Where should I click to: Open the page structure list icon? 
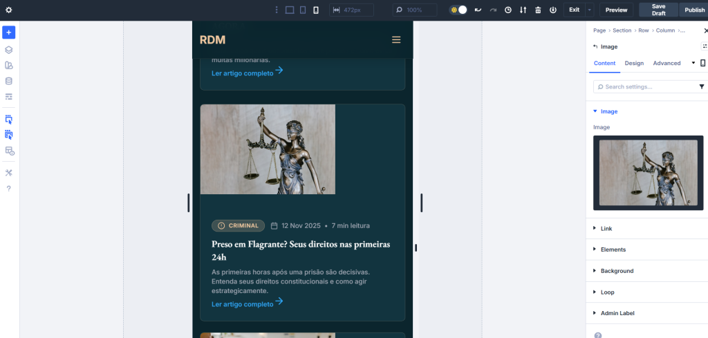[8, 97]
